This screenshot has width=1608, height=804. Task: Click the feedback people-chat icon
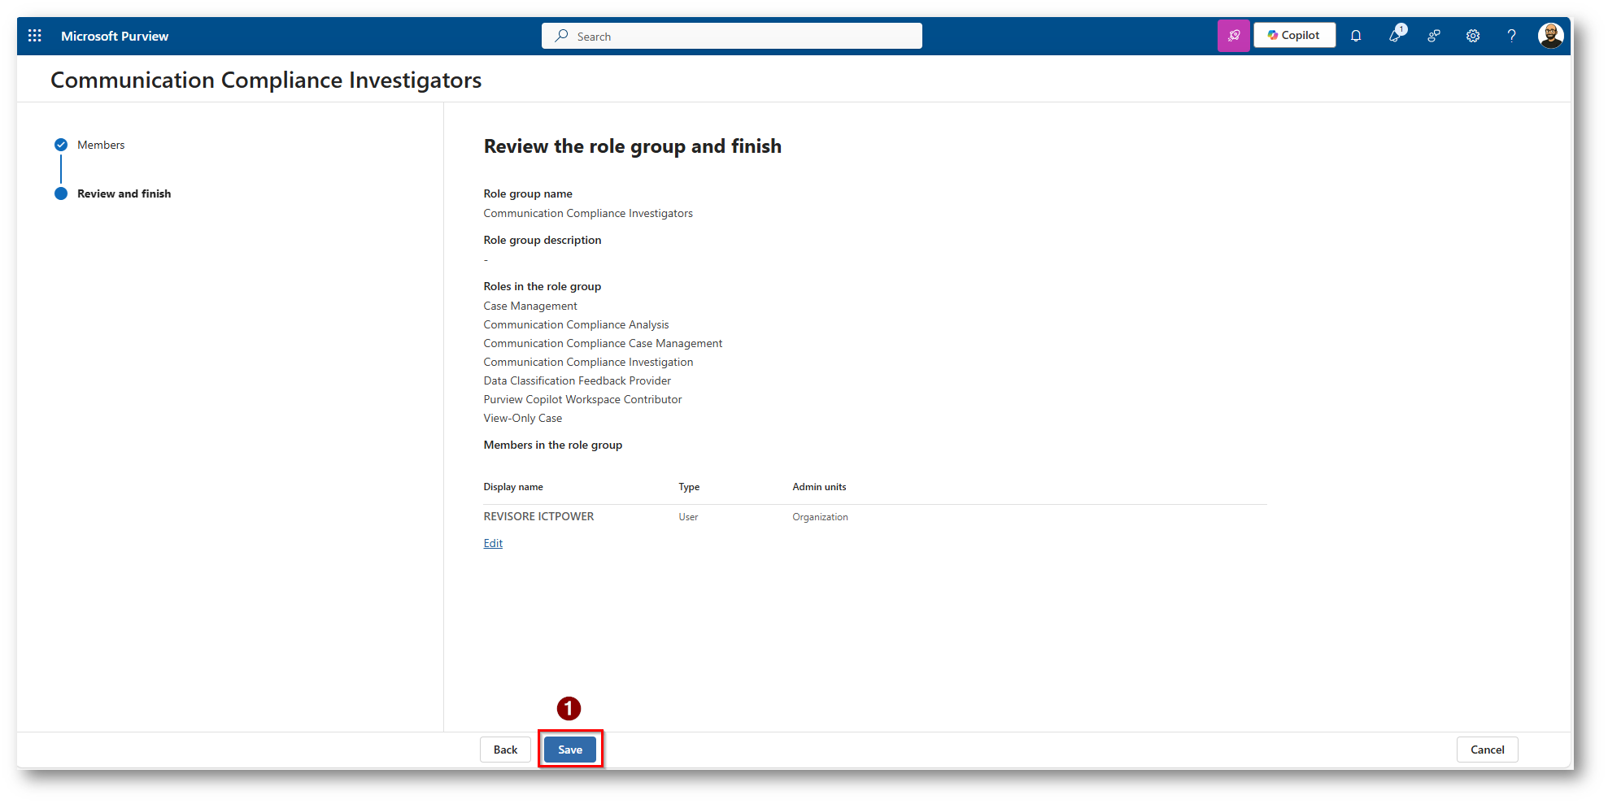pos(1434,36)
